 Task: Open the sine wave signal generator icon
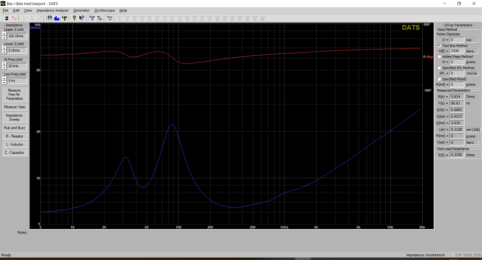(14, 18)
